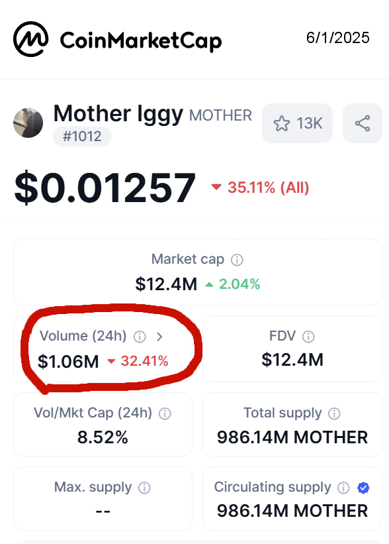Screen dimensions: 389x544
Task: Click the Market cap $12.4M card
Action: [x=198, y=272]
